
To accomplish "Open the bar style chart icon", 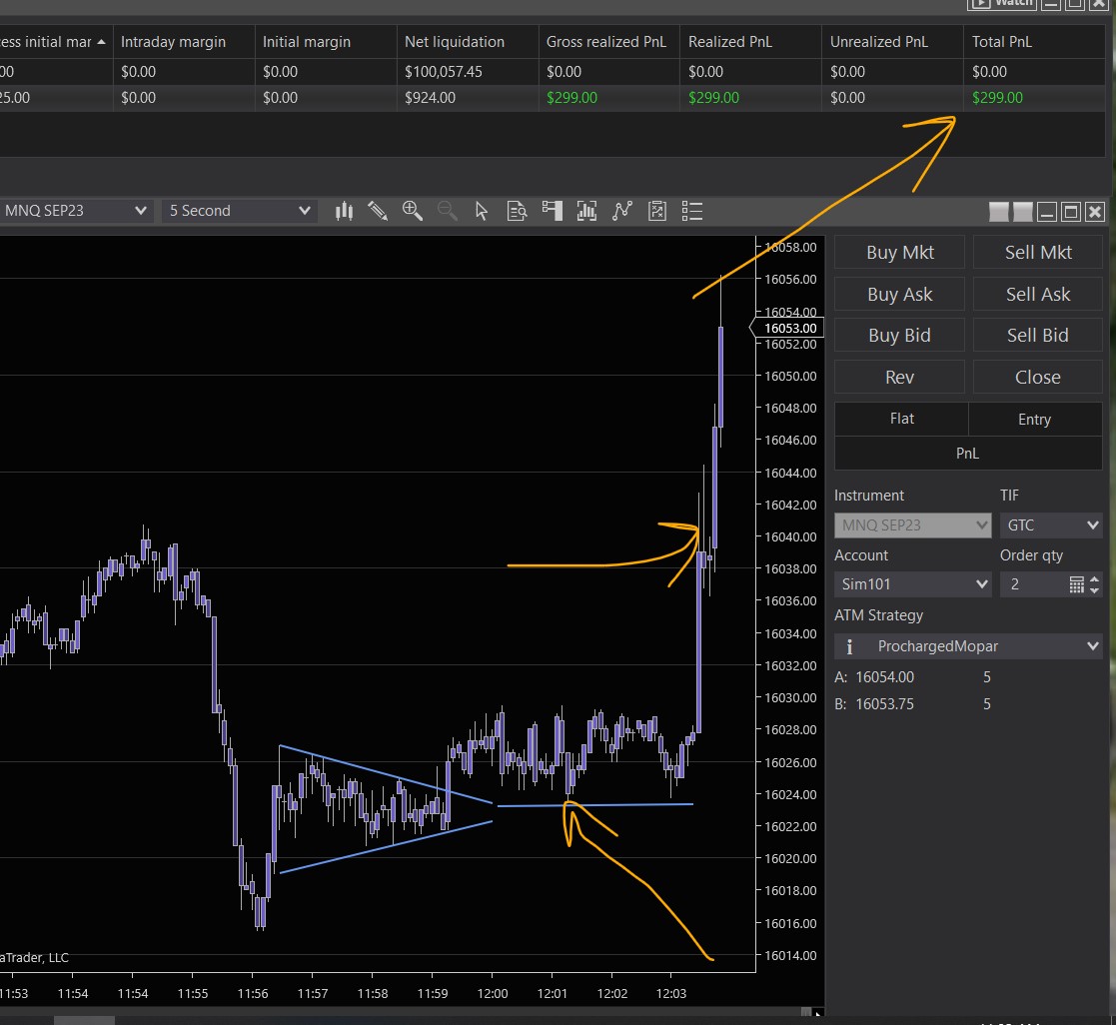I will click(345, 211).
